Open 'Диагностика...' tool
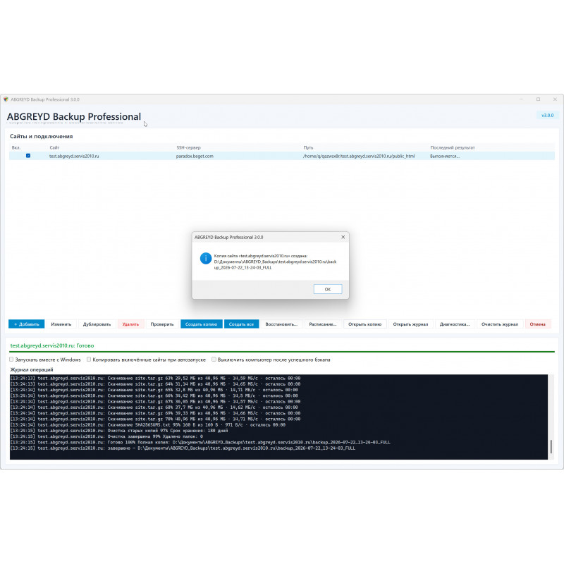564x564 pixels. [455, 324]
